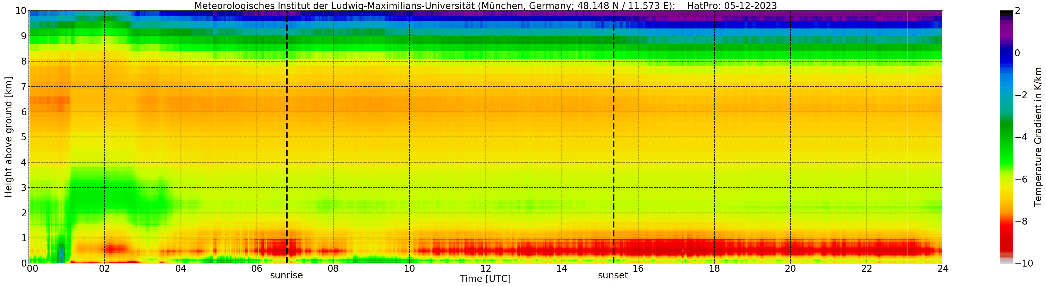Click the '16' time tick label
Viewport: 1046px width, 286px height.
638,269
